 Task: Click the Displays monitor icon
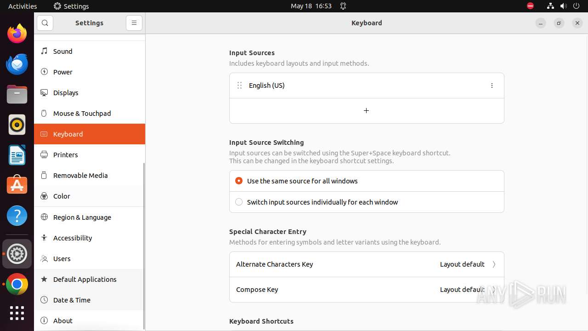(x=44, y=92)
